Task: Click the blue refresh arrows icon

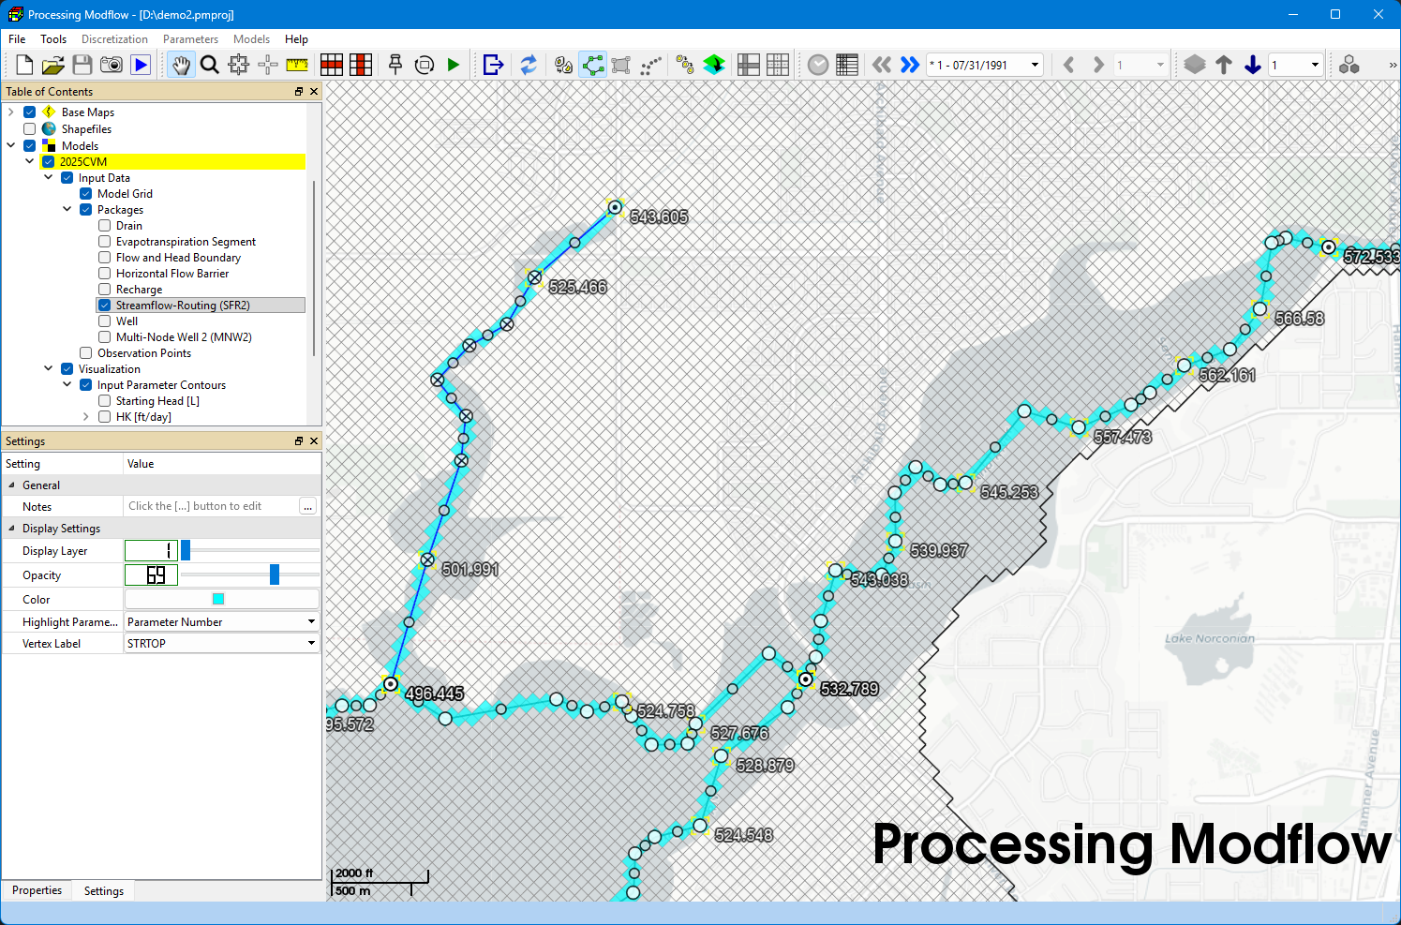Action: [x=529, y=65]
